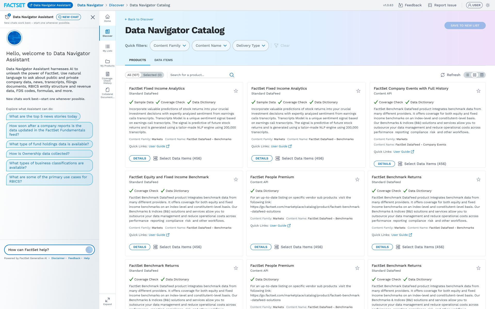Viewport: 495px width, 309px height.
Task: Open the USER account menu
Action: tap(474, 5)
